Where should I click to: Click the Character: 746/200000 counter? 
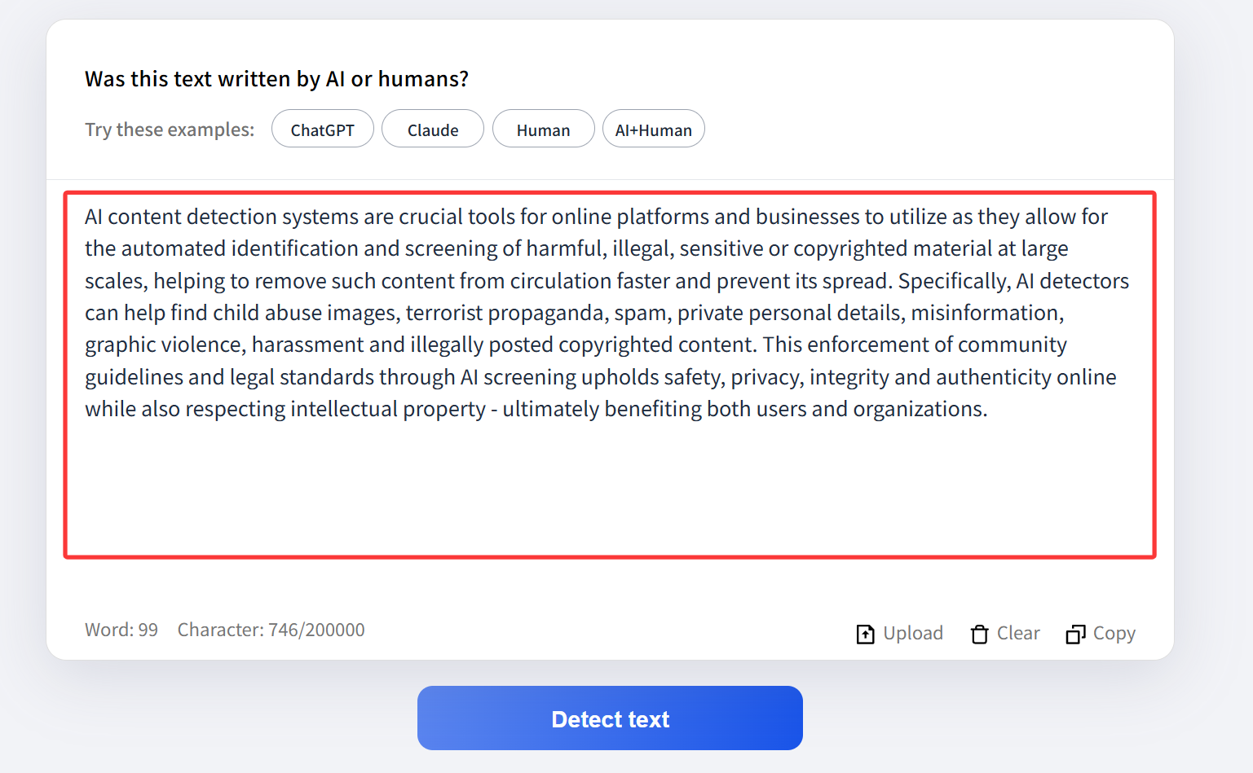pos(271,630)
